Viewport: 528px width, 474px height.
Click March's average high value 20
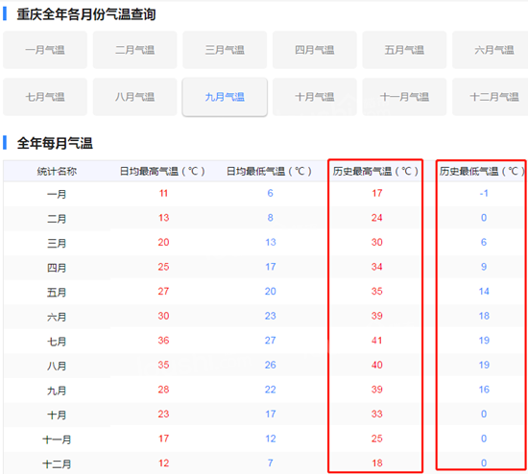click(163, 243)
